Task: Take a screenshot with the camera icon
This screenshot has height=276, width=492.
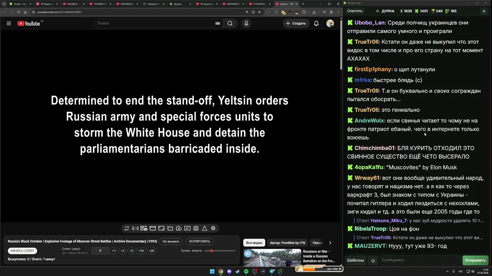Action: click(196, 228)
